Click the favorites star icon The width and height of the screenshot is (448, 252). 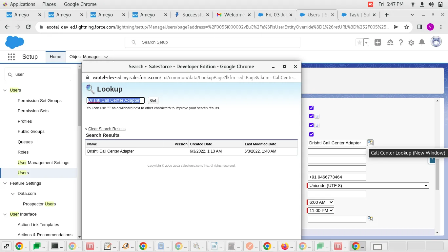point(359,42)
